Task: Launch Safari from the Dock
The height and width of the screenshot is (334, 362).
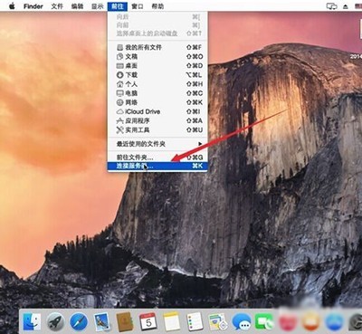Action: [79, 321]
